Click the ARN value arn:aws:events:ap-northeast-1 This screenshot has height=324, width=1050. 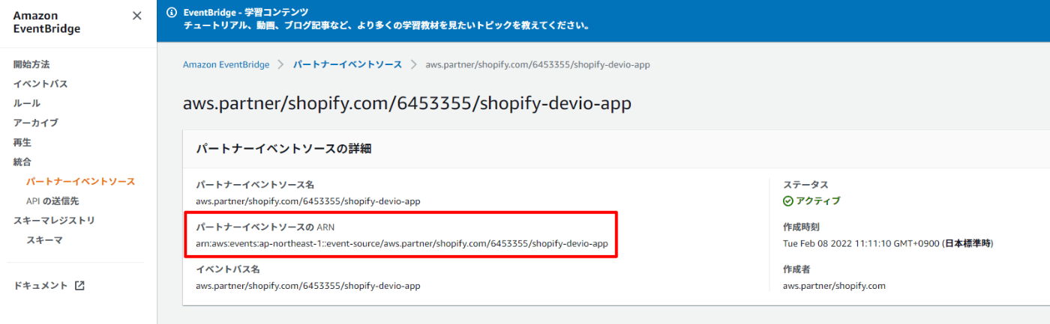pos(402,244)
